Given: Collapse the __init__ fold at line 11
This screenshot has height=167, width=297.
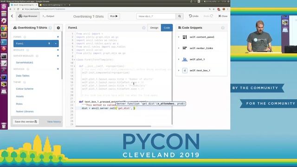Looking at the screenshot, I should (74, 66).
